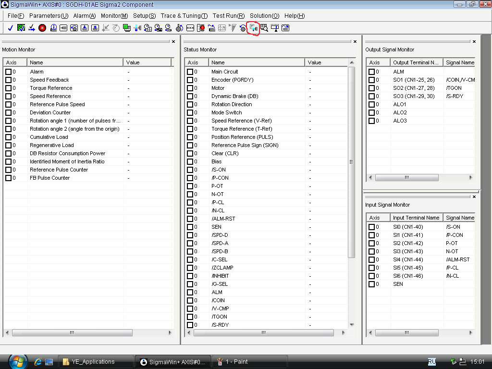Enable the Main Circuit checkbox

pyautogui.click(x=190, y=72)
